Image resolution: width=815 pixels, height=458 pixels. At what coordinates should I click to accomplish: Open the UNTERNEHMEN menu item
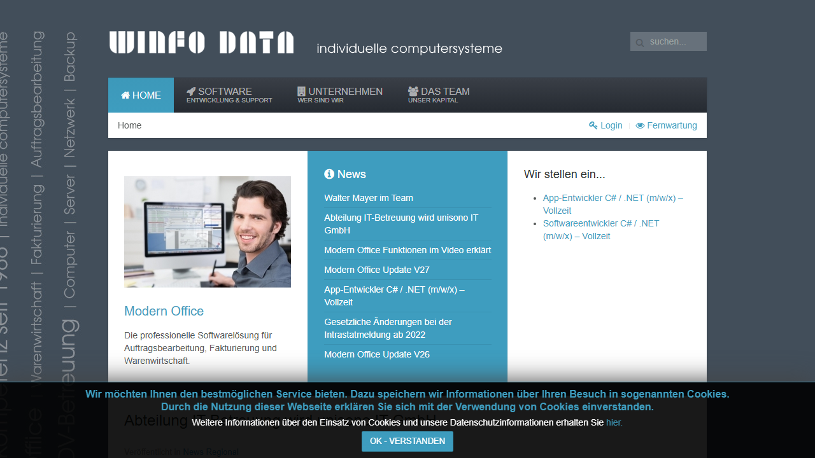click(340, 95)
